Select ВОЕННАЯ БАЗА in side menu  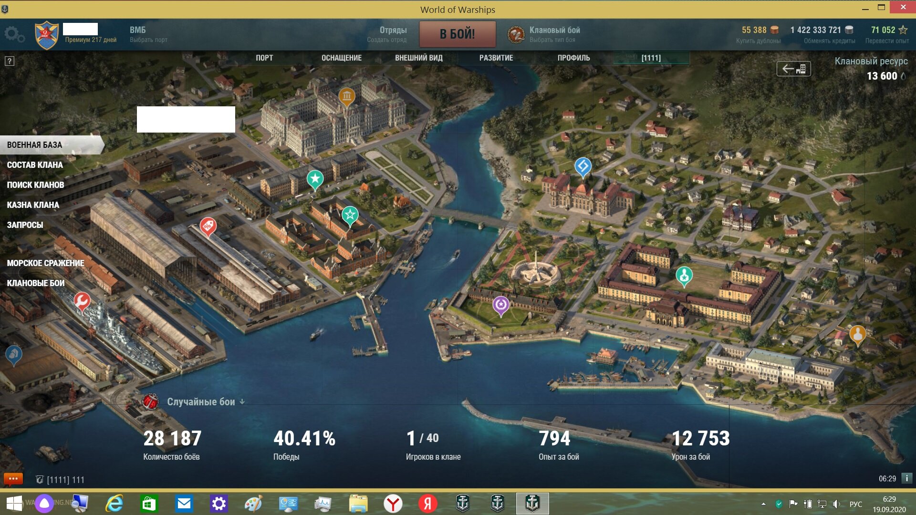pos(52,145)
